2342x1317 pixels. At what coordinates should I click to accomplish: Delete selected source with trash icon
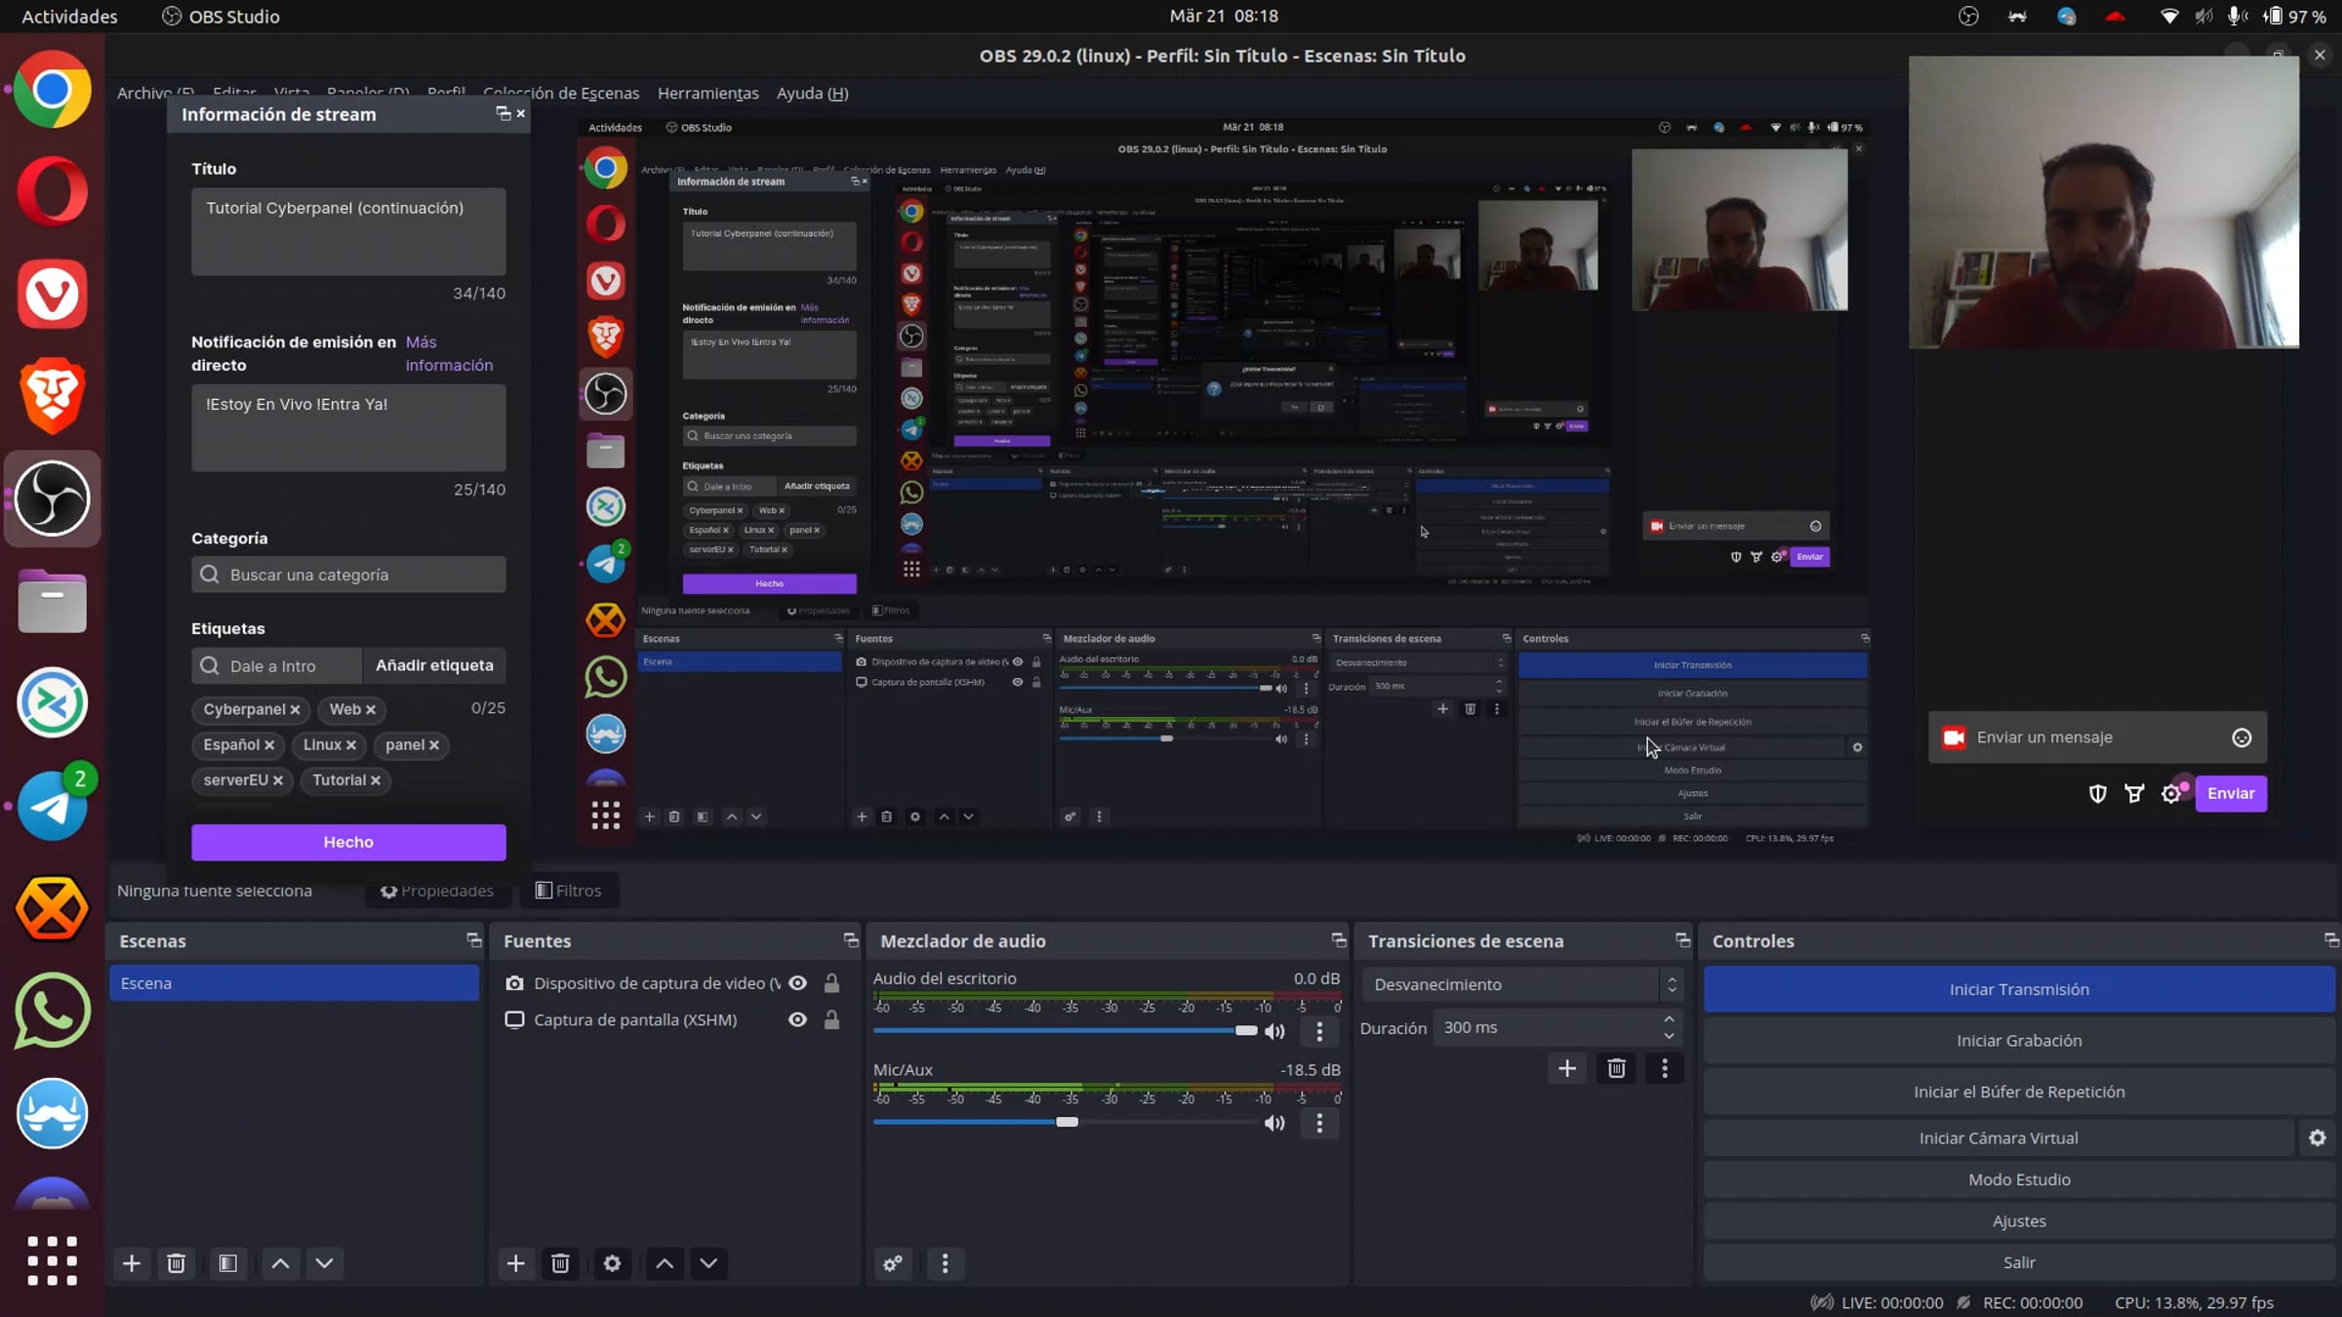(560, 1263)
